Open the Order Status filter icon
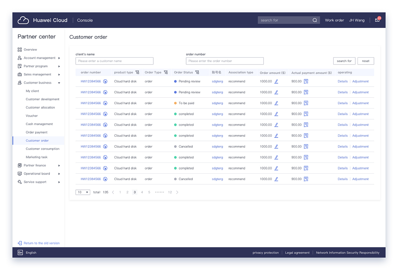Image resolution: width=398 pixels, height=270 pixels. (x=197, y=72)
